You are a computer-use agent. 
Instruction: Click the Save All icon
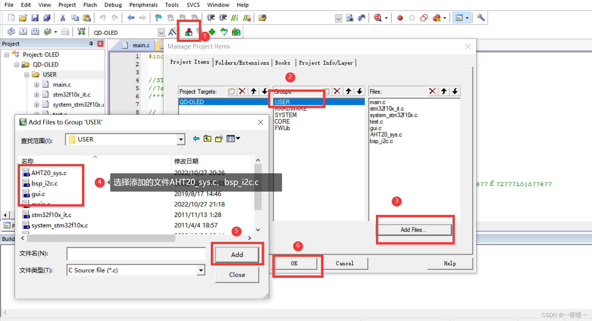(47, 18)
